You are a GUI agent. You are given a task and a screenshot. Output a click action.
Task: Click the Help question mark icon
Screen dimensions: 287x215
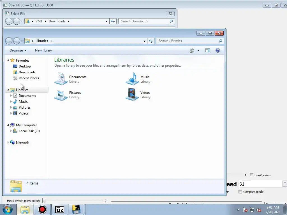217,50
